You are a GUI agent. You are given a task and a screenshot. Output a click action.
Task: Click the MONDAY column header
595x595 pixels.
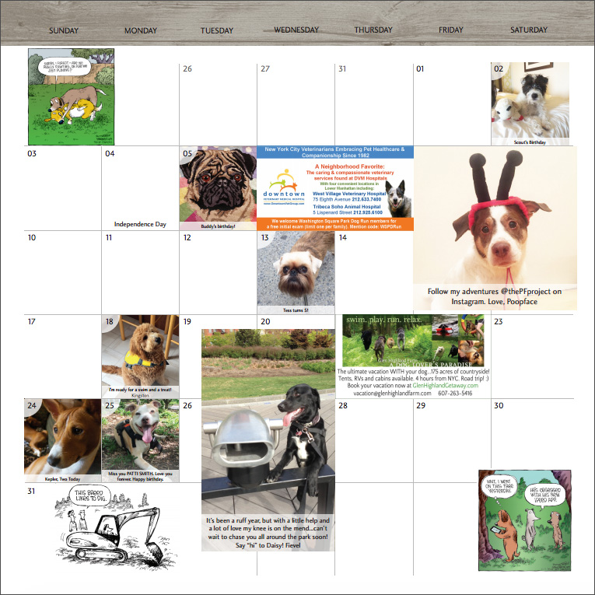141,30
